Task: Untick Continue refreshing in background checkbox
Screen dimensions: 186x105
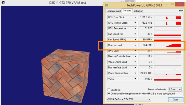Action: 109,94
